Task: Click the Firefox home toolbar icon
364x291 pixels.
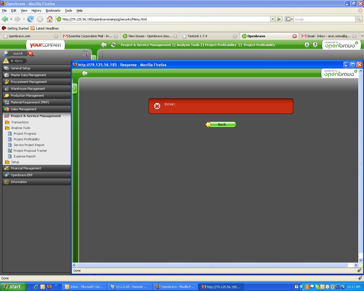Action: point(50,19)
